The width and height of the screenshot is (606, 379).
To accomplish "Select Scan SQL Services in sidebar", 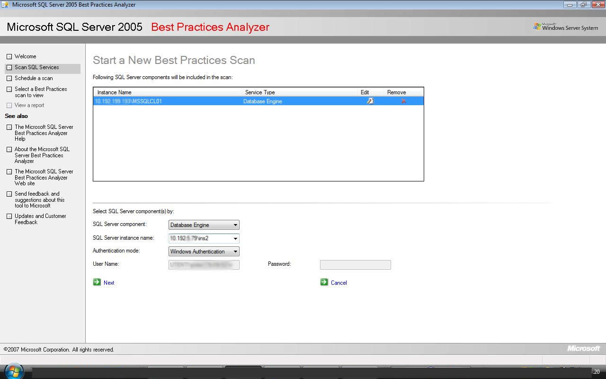I will pyautogui.click(x=36, y=67).
